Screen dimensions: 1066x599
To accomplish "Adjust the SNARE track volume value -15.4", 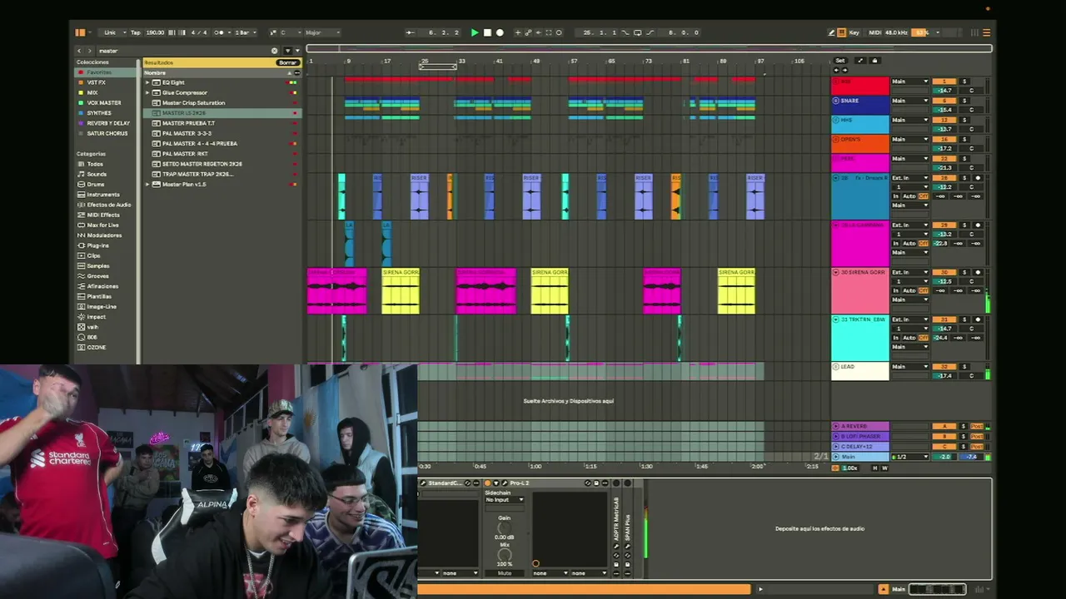I will [944, 110].
